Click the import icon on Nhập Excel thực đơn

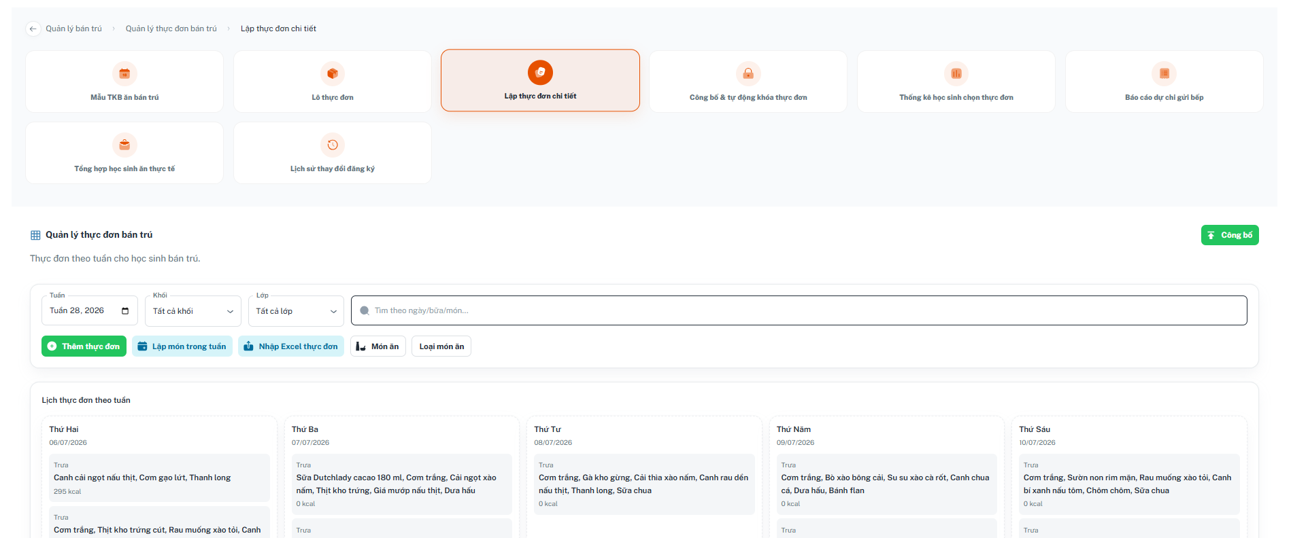[249, 346]
